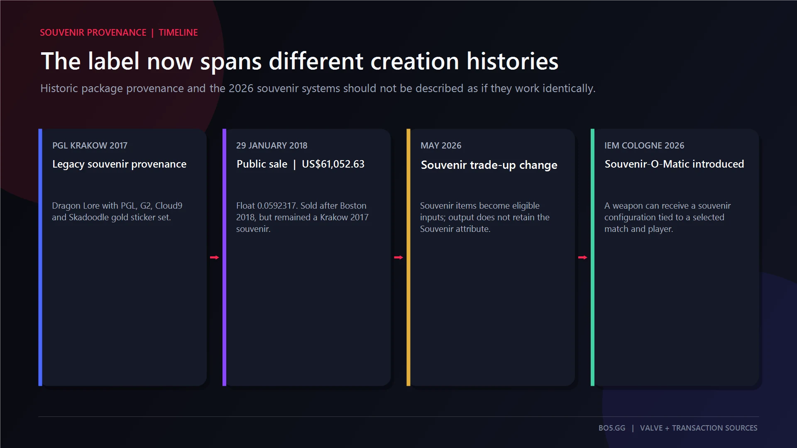The height and width of the screenshot is (448, 797).
Task: Click the 'BO5.GG' footer source
Action: coord(612,428)
